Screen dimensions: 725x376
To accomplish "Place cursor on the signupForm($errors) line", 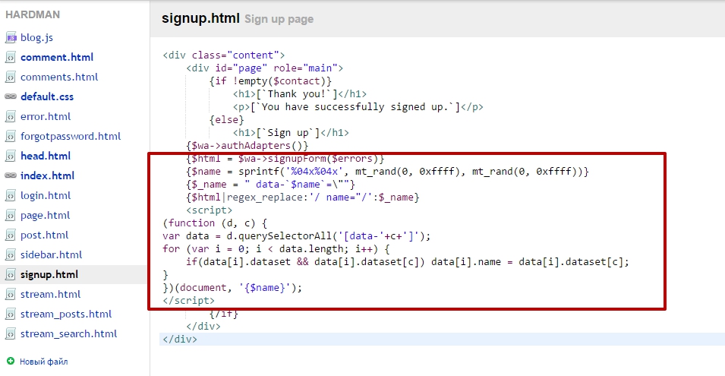I will (285, 159).
